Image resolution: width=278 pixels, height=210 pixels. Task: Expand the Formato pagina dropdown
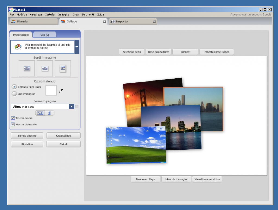(x=71, y=106)
